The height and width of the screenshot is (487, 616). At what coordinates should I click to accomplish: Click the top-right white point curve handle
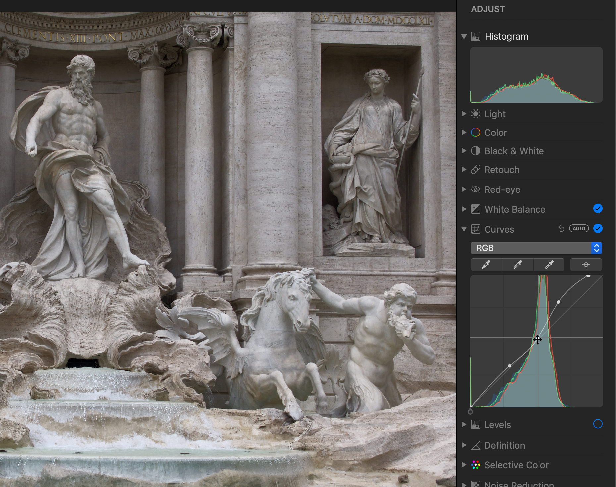click(588, 276)
